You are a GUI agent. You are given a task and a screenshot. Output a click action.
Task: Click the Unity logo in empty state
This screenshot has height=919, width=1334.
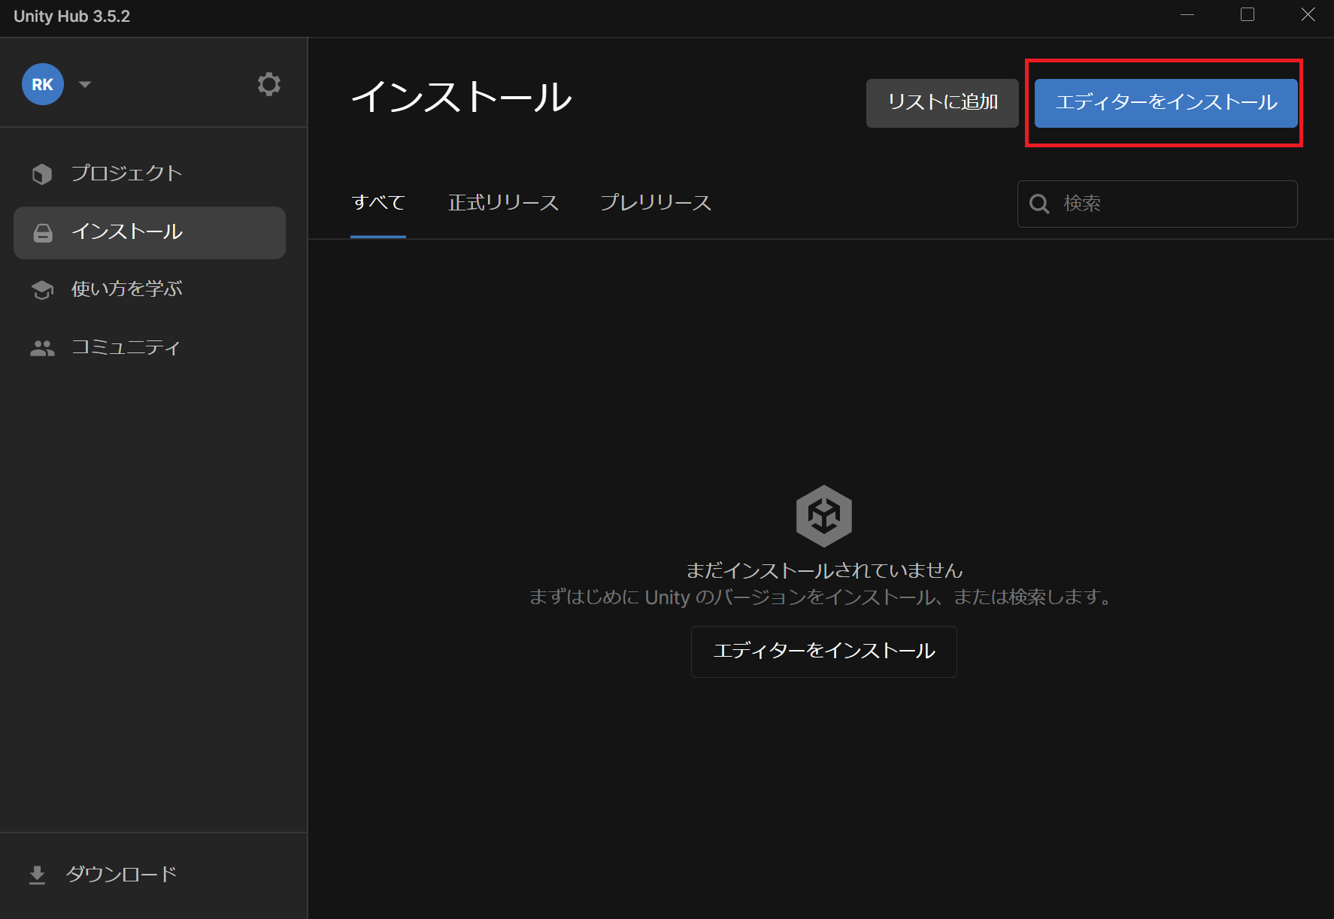click(824, 516)
